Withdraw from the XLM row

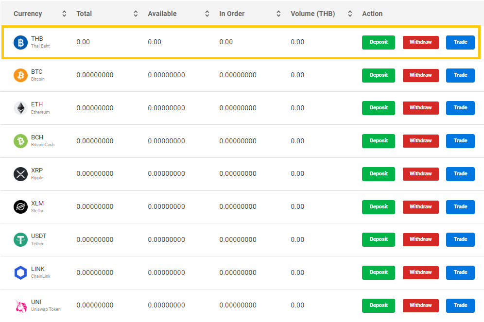tap(421, 207)
